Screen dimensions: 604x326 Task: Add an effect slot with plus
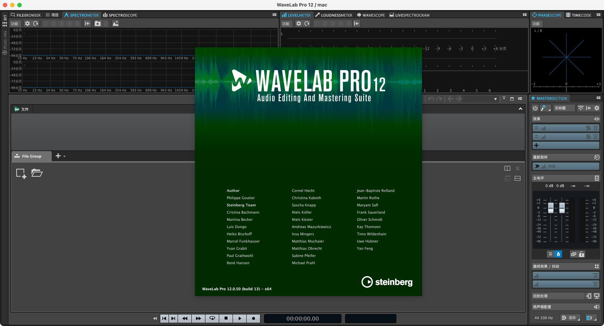(x=536, y=146)
